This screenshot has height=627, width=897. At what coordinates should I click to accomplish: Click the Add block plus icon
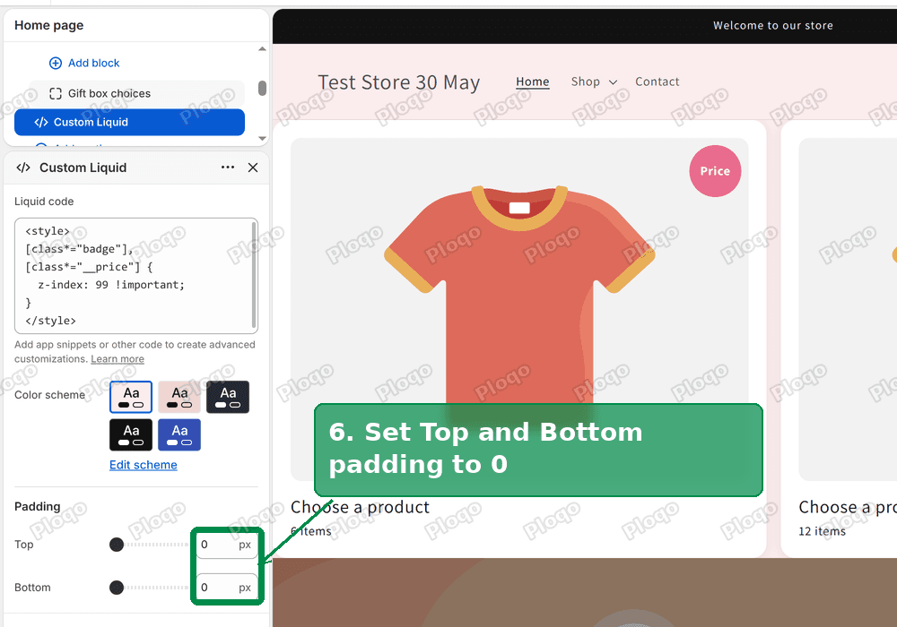pos(56,63)
